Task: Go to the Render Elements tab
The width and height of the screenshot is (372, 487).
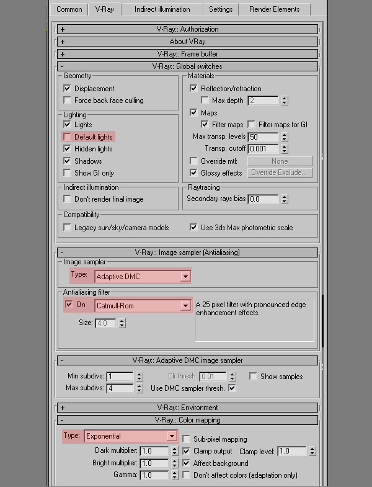Action: point(275,9)
